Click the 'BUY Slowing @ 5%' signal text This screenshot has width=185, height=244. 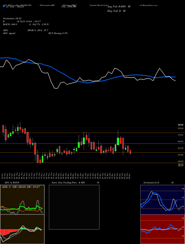[58, 33]
